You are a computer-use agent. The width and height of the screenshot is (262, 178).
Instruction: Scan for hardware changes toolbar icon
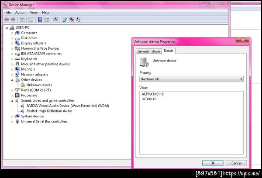[x=55, y=20]
